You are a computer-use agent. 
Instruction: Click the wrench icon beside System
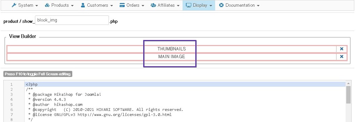coord(14,5)
